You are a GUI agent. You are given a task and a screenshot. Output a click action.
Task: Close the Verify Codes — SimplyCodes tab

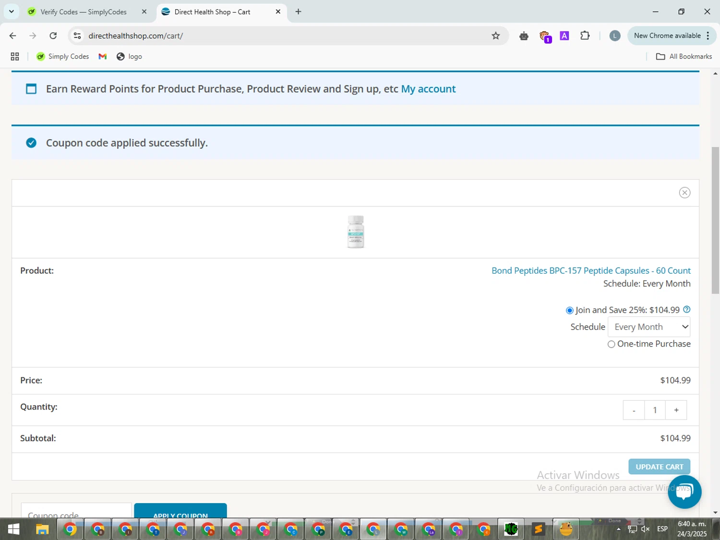[x=144, y=12]
